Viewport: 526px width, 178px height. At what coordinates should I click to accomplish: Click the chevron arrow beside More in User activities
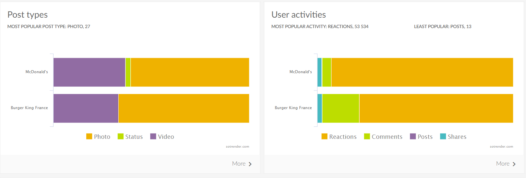point(514,164)
